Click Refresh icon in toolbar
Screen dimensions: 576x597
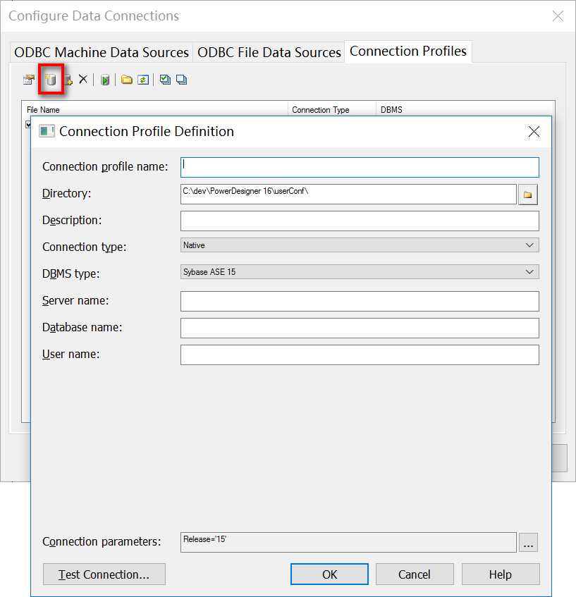[x=143, y=80]
